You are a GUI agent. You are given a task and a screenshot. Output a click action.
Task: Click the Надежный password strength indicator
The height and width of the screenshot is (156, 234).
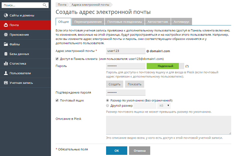click(165, 66)
